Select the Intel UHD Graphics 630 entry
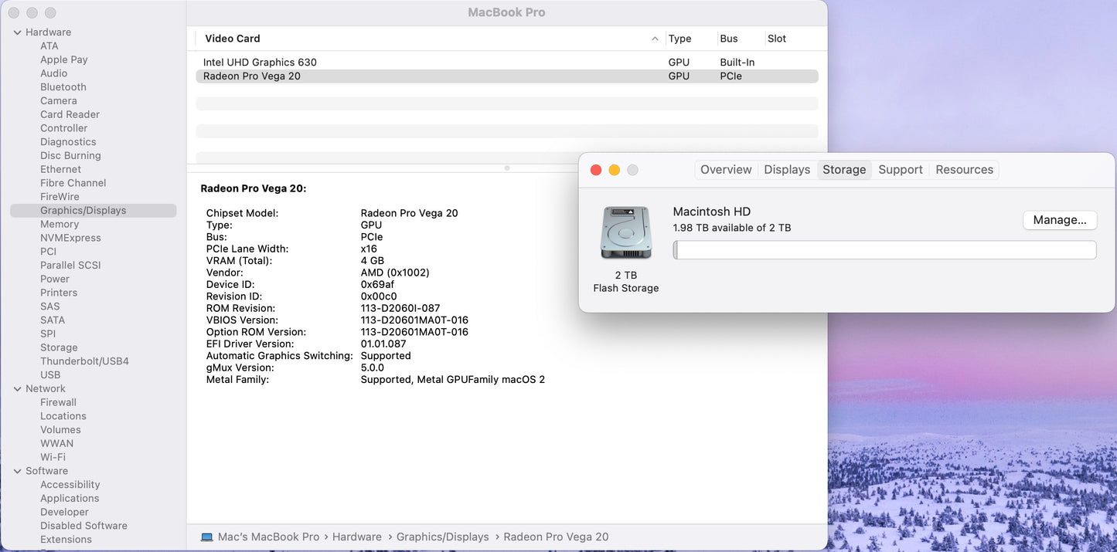This screenshot has width=1117, height=552. 261,62
